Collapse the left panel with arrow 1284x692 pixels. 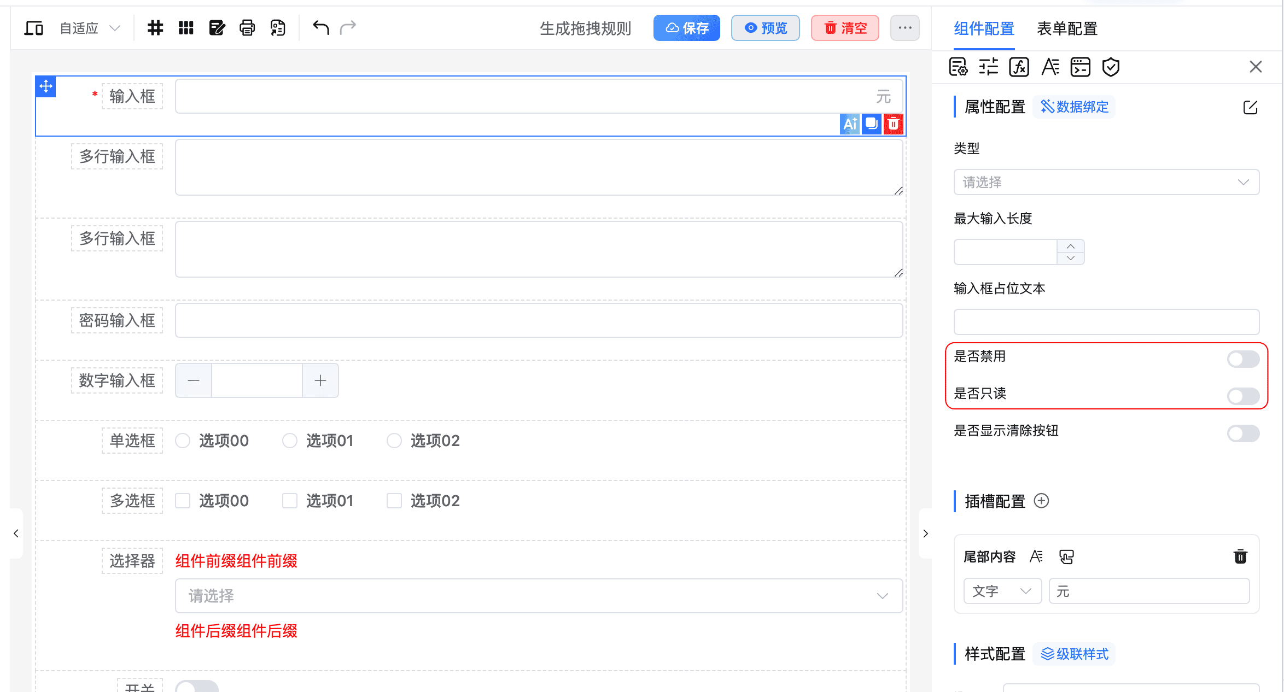tap(16, 533)
